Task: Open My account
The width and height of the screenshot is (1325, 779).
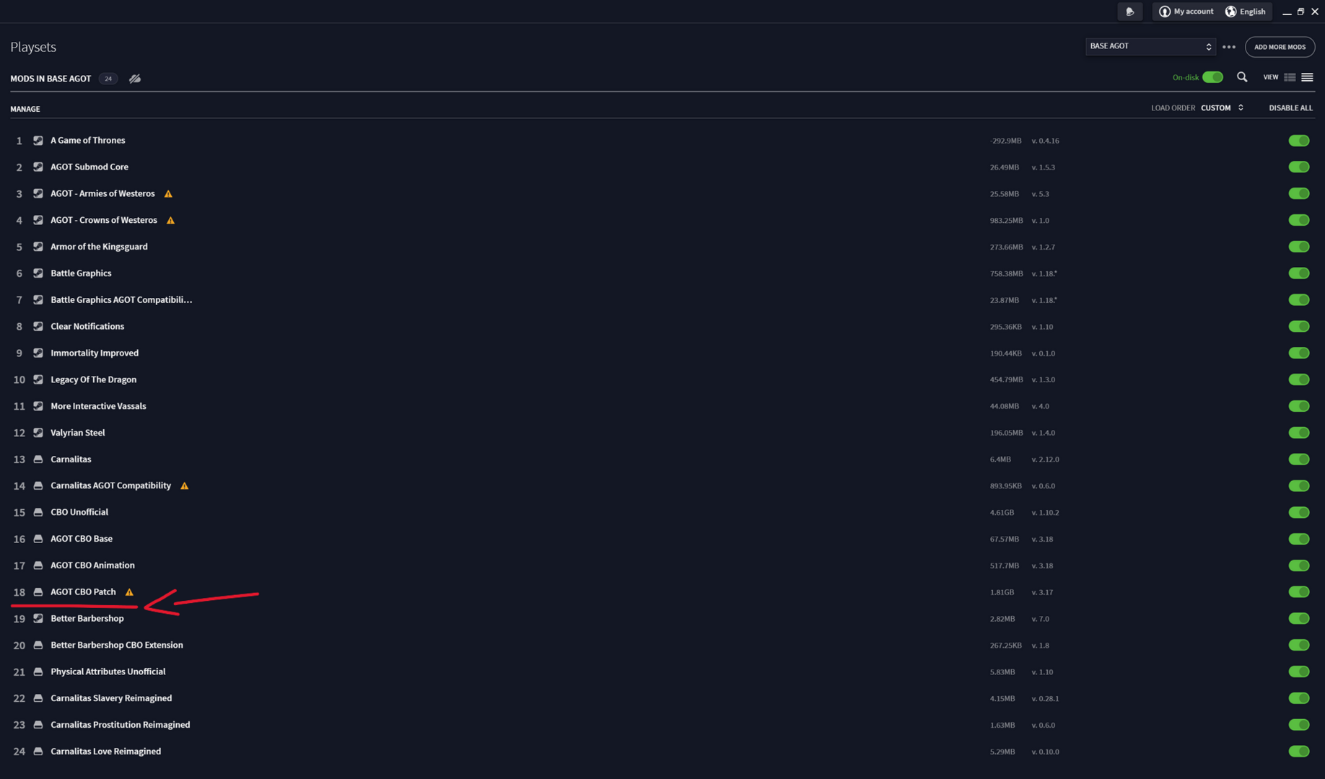Action: pos(1186,12)
